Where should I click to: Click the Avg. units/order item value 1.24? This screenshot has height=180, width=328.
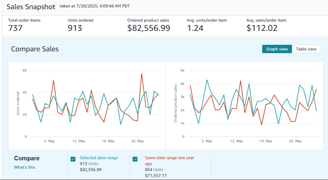coord(195,28)
